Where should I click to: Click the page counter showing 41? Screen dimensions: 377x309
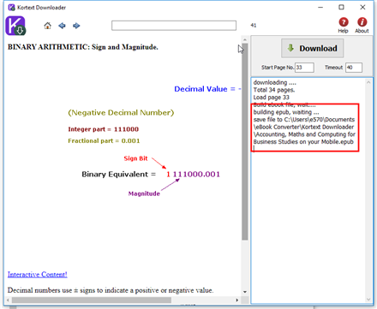(254, 26)
